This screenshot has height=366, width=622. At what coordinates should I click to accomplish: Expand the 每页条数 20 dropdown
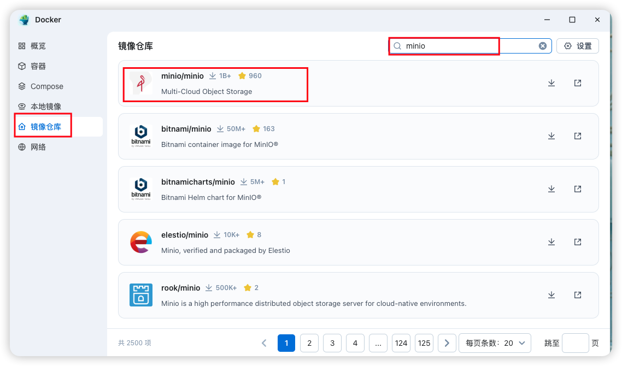pos(495,343)
